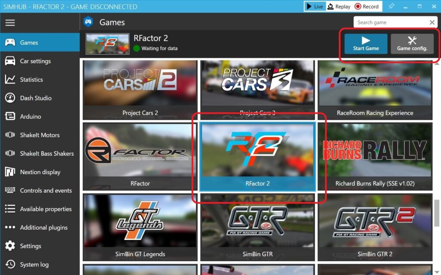441x275 pixels.
Task: Open Statistics via its chart icon
Action: point(10,80)
